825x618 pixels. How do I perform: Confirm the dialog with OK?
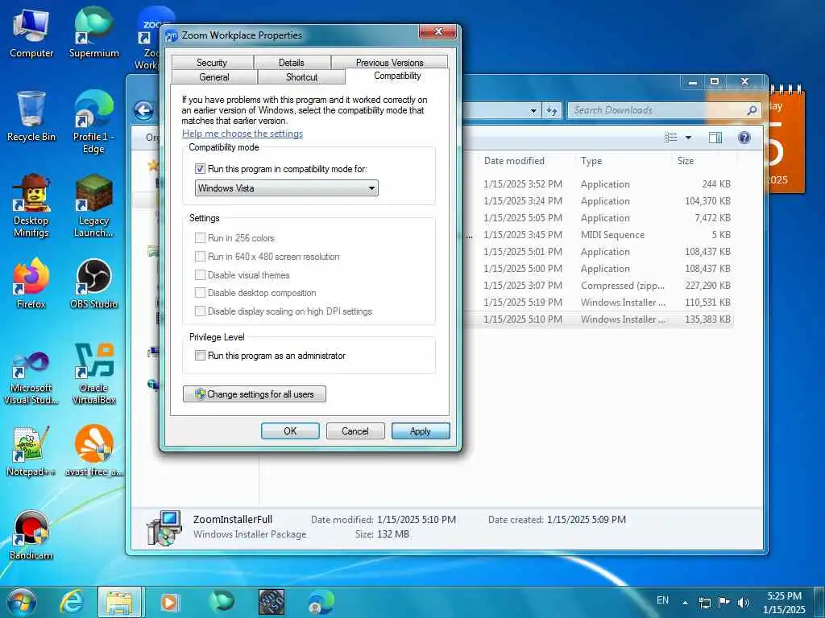click(290, 431)
